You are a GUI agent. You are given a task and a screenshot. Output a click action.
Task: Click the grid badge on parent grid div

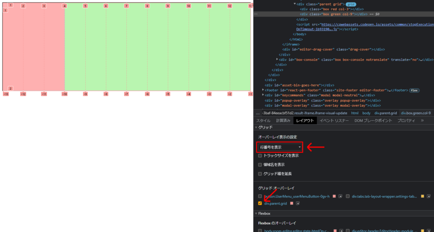(351, 4)
